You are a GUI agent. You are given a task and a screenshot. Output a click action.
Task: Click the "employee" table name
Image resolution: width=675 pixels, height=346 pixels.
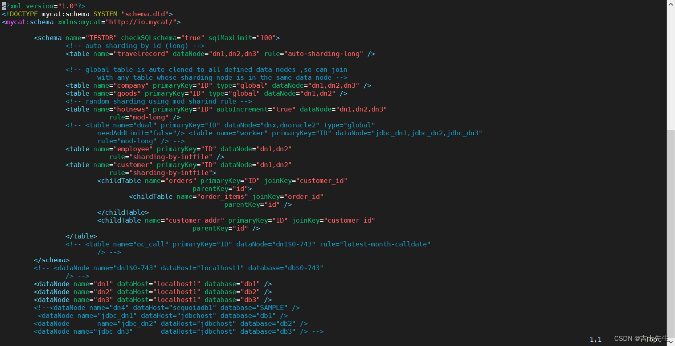[x=133, y=149]
